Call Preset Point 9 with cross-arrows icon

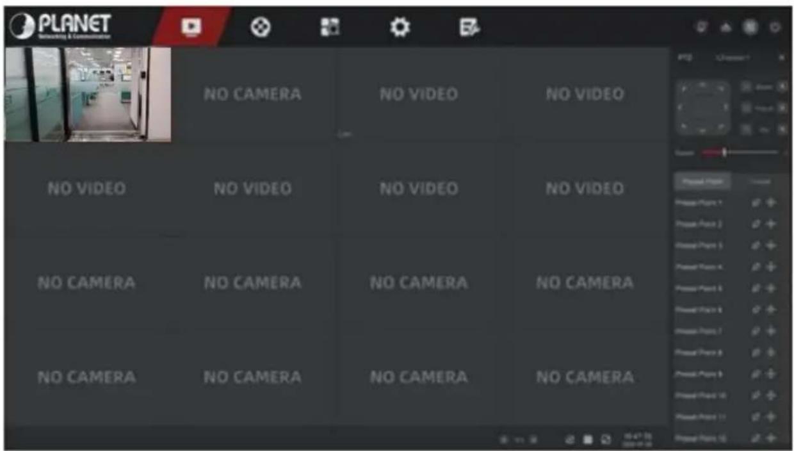click(771, 373)
